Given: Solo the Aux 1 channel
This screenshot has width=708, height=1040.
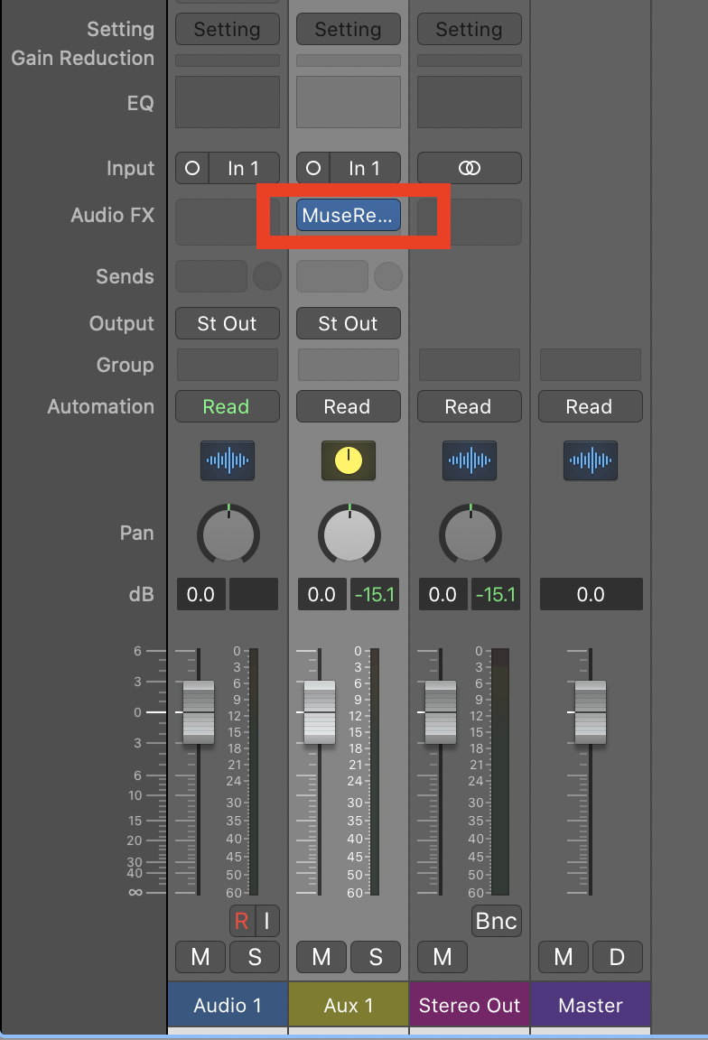Looking at the screenshot, I should click(x=375, y=957).
